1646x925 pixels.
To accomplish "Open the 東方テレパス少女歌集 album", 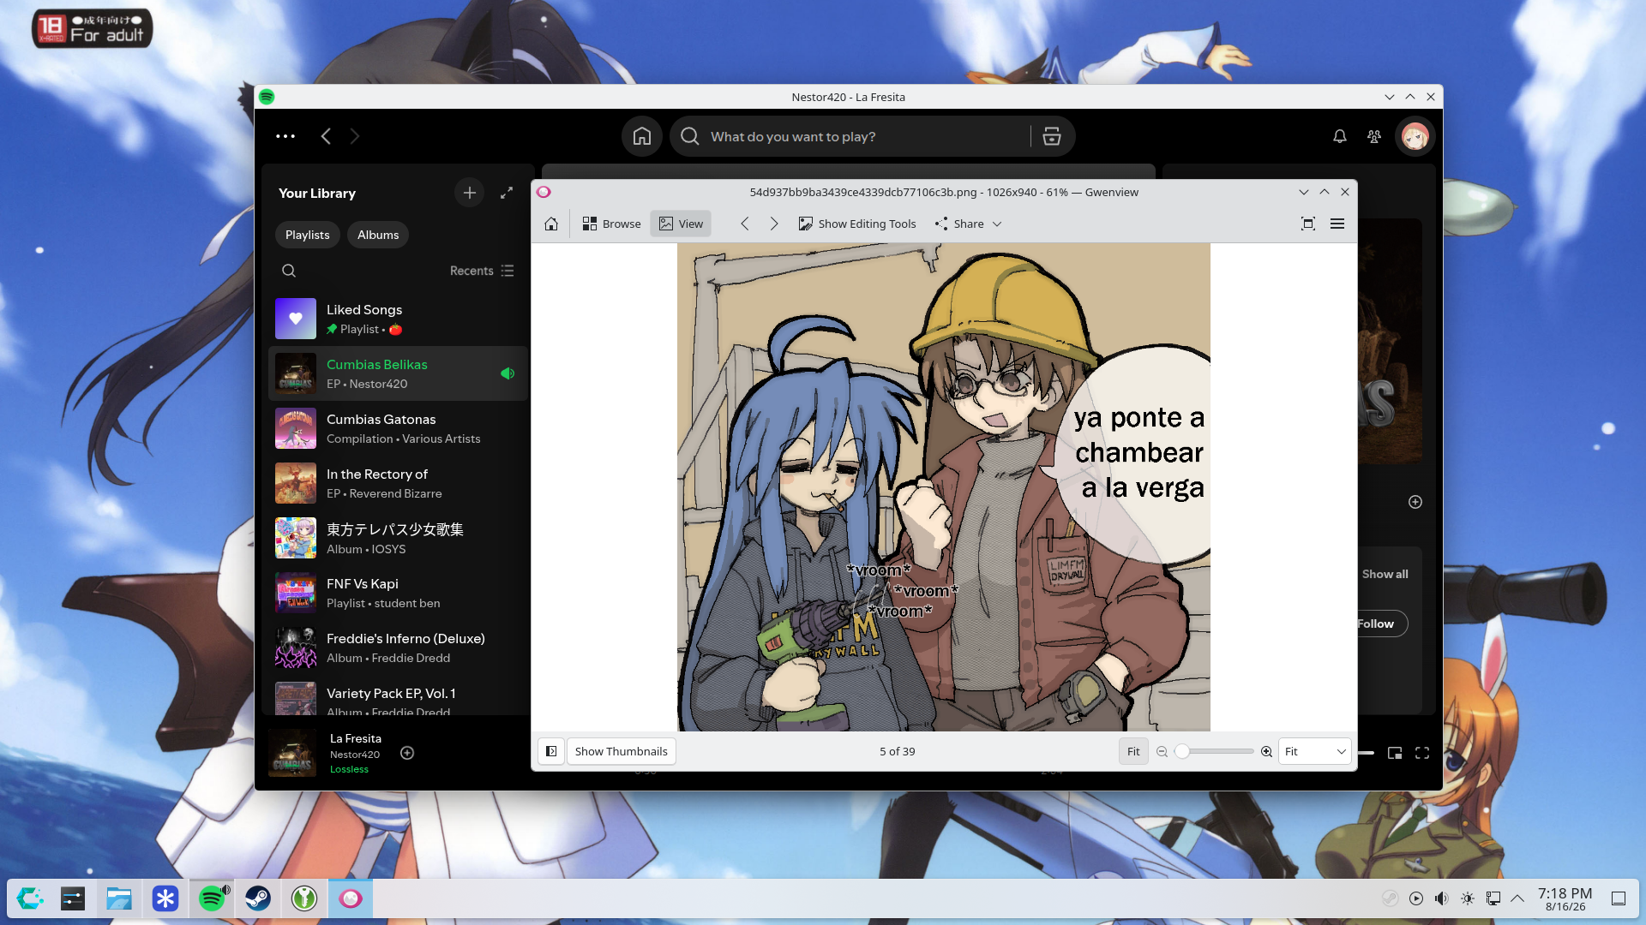I will click(x=399, y=538).
